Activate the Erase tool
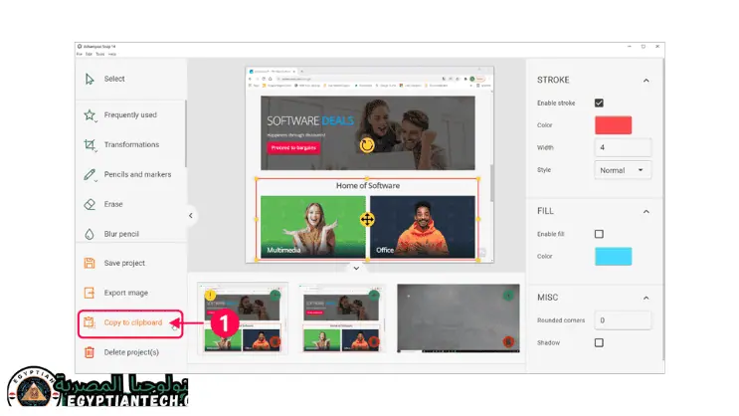 90,204
